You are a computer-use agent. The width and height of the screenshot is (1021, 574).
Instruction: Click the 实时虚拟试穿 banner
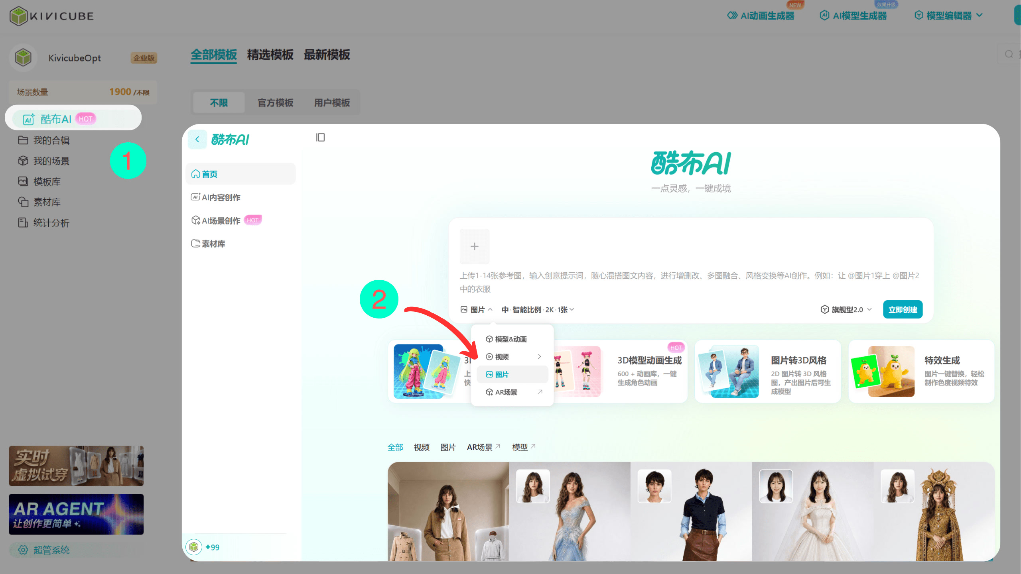(x=76, y=466)
